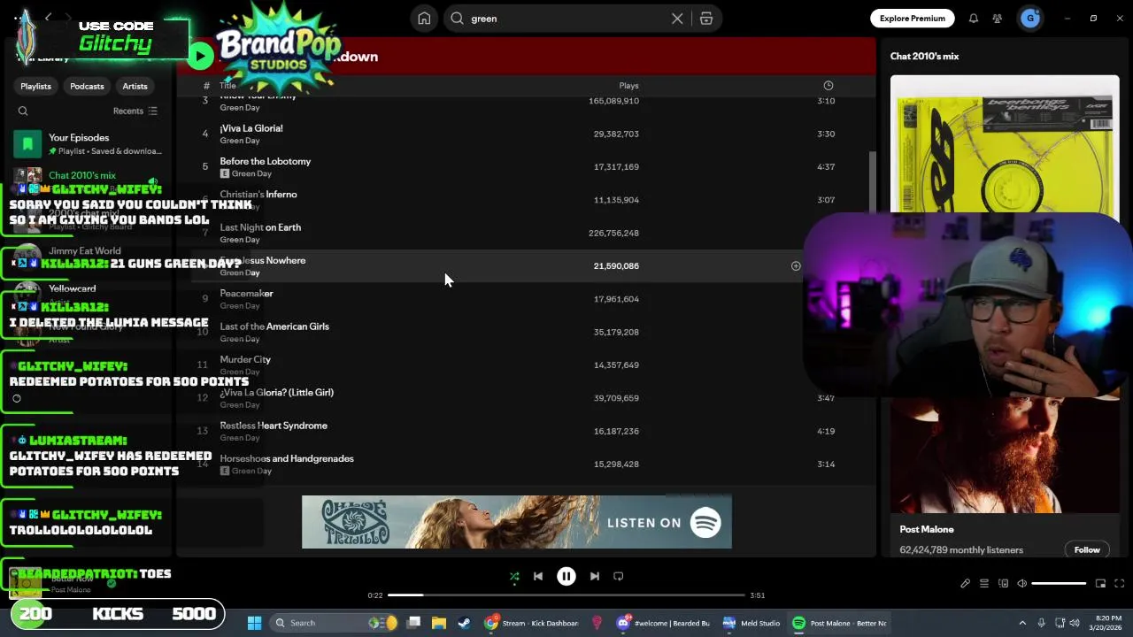This screenshot has width=1133, height=637.
Task: Open the Windows Start menu
Action: point(254,623)
